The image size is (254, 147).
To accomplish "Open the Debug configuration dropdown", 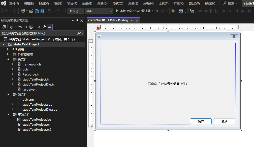I will [76, 11].
